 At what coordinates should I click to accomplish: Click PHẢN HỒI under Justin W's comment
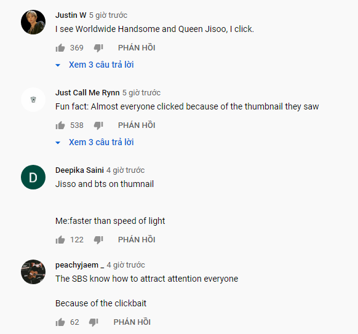137,48
